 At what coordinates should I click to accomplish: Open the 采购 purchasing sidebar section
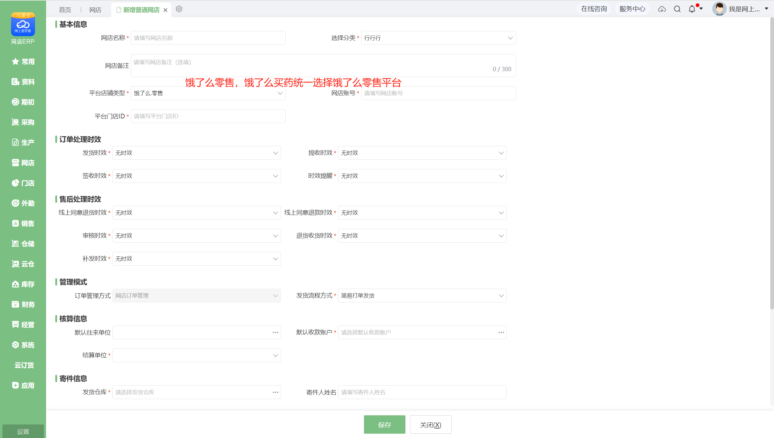pyautogui.click(x=23, y=122)
